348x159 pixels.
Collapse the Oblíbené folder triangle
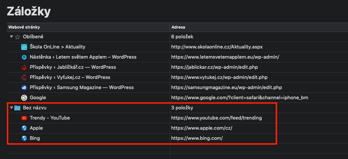[11, 37]
